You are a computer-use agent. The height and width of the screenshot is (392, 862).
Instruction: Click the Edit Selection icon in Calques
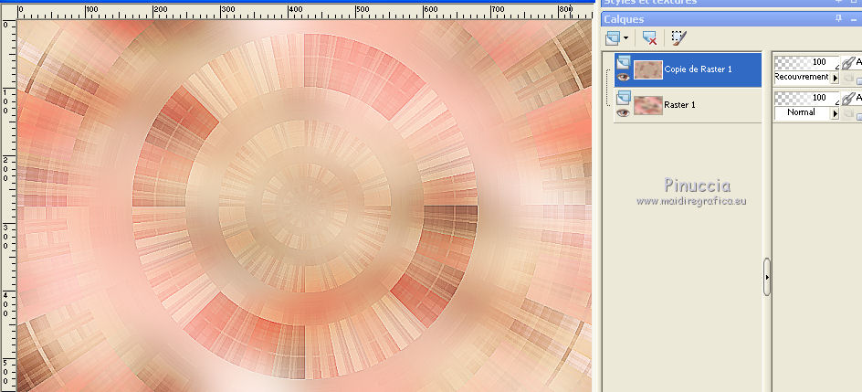point(679,38)
